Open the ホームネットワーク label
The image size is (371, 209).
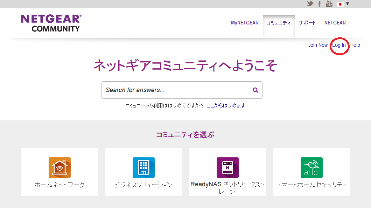click(59, 185)
